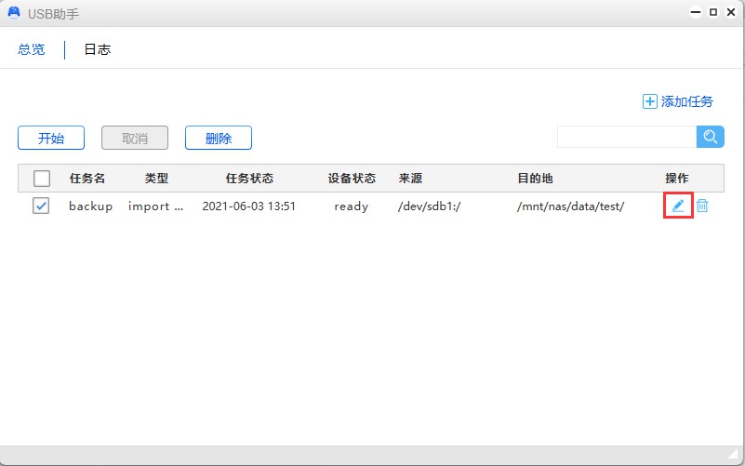745x466 pixels.
Task: Click the 删除 button
Action: coord(219,139)
